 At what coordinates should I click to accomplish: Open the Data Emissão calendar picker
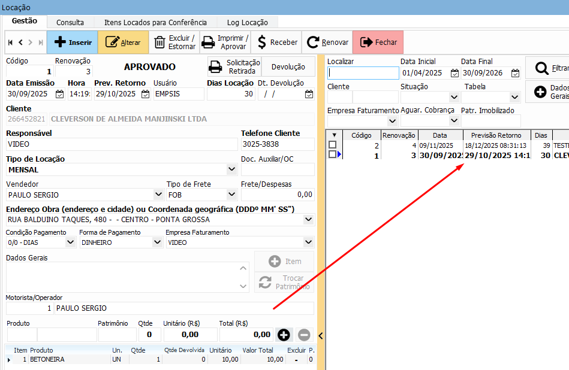coord(60,94)
